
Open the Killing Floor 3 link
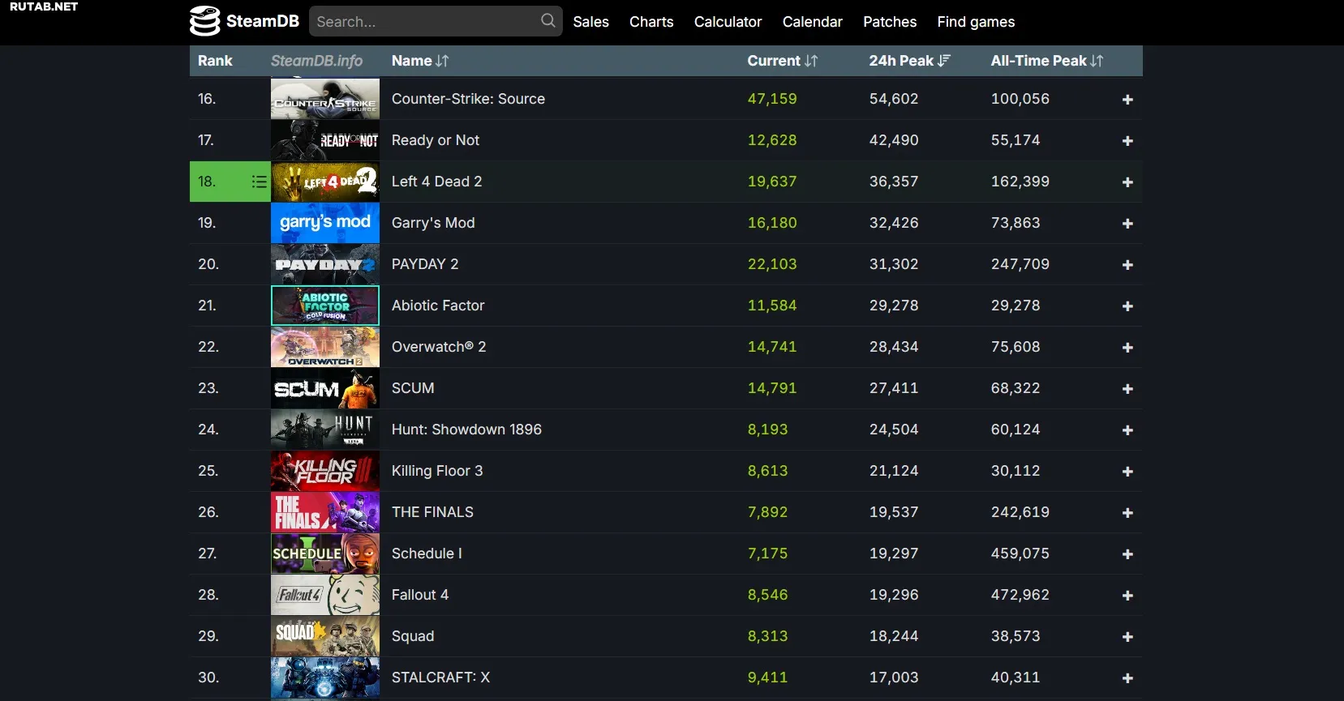437,471
